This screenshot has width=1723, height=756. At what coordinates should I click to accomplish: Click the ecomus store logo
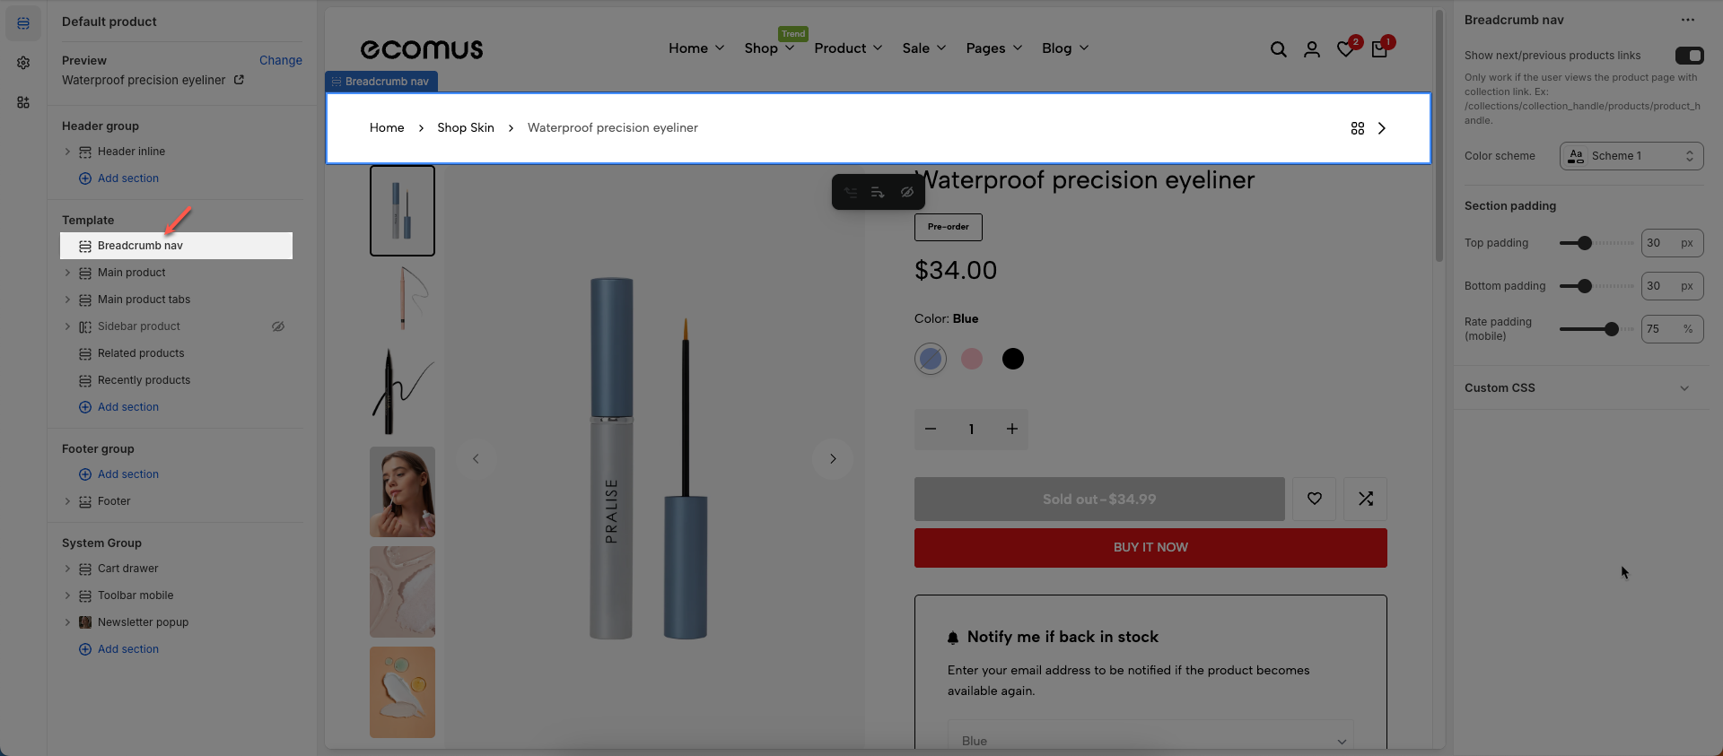[x=422, y=49]
